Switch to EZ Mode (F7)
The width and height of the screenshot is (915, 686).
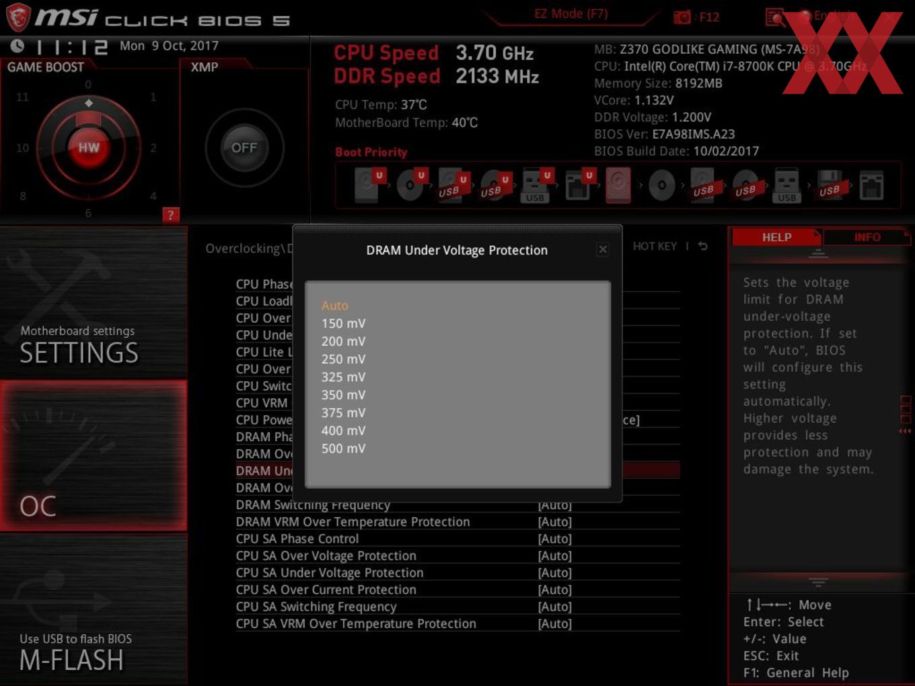click(x=571, y=14)
